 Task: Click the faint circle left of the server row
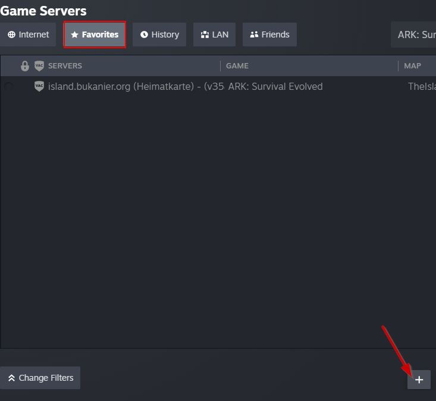9,87
